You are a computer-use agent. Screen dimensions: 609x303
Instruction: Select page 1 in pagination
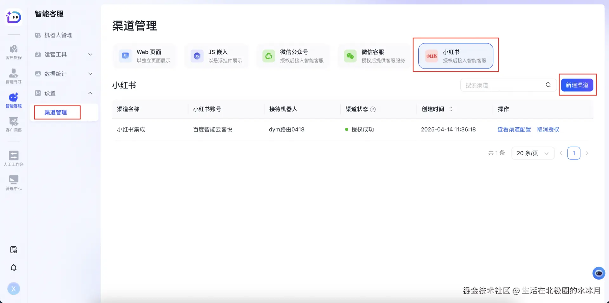(574, 153)
